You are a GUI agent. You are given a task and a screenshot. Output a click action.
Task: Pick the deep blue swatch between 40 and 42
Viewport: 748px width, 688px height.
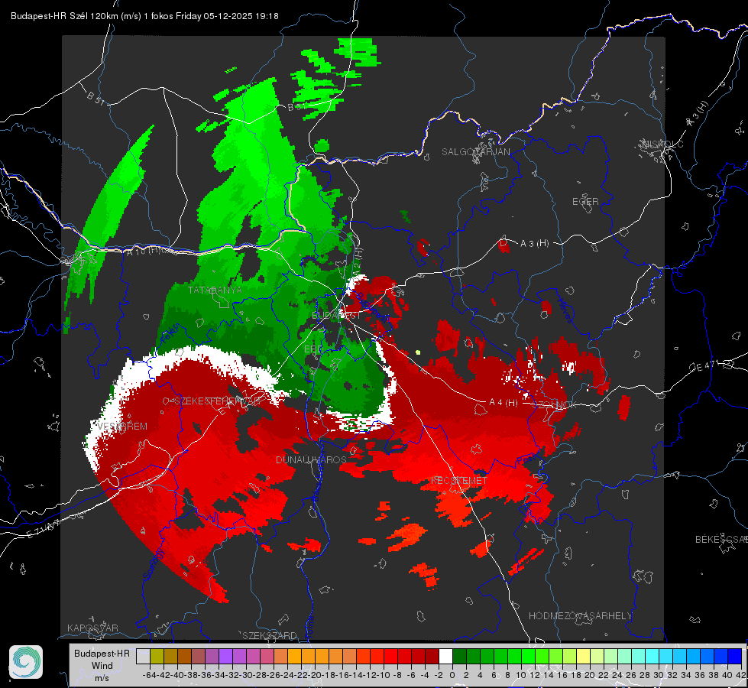735,657
